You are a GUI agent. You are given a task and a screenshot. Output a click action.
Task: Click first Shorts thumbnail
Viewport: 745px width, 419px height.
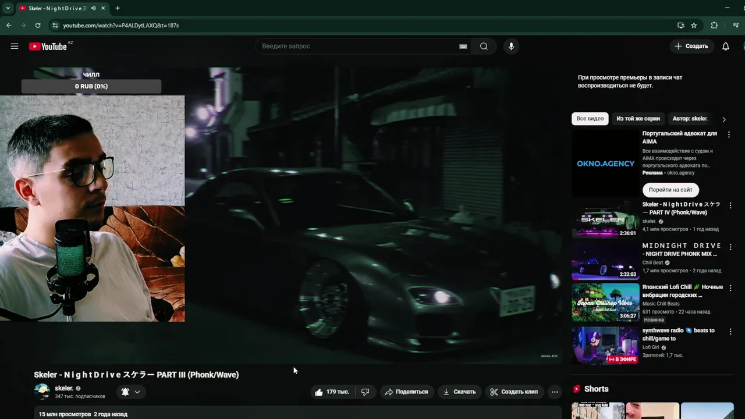[x=598, y=410]
